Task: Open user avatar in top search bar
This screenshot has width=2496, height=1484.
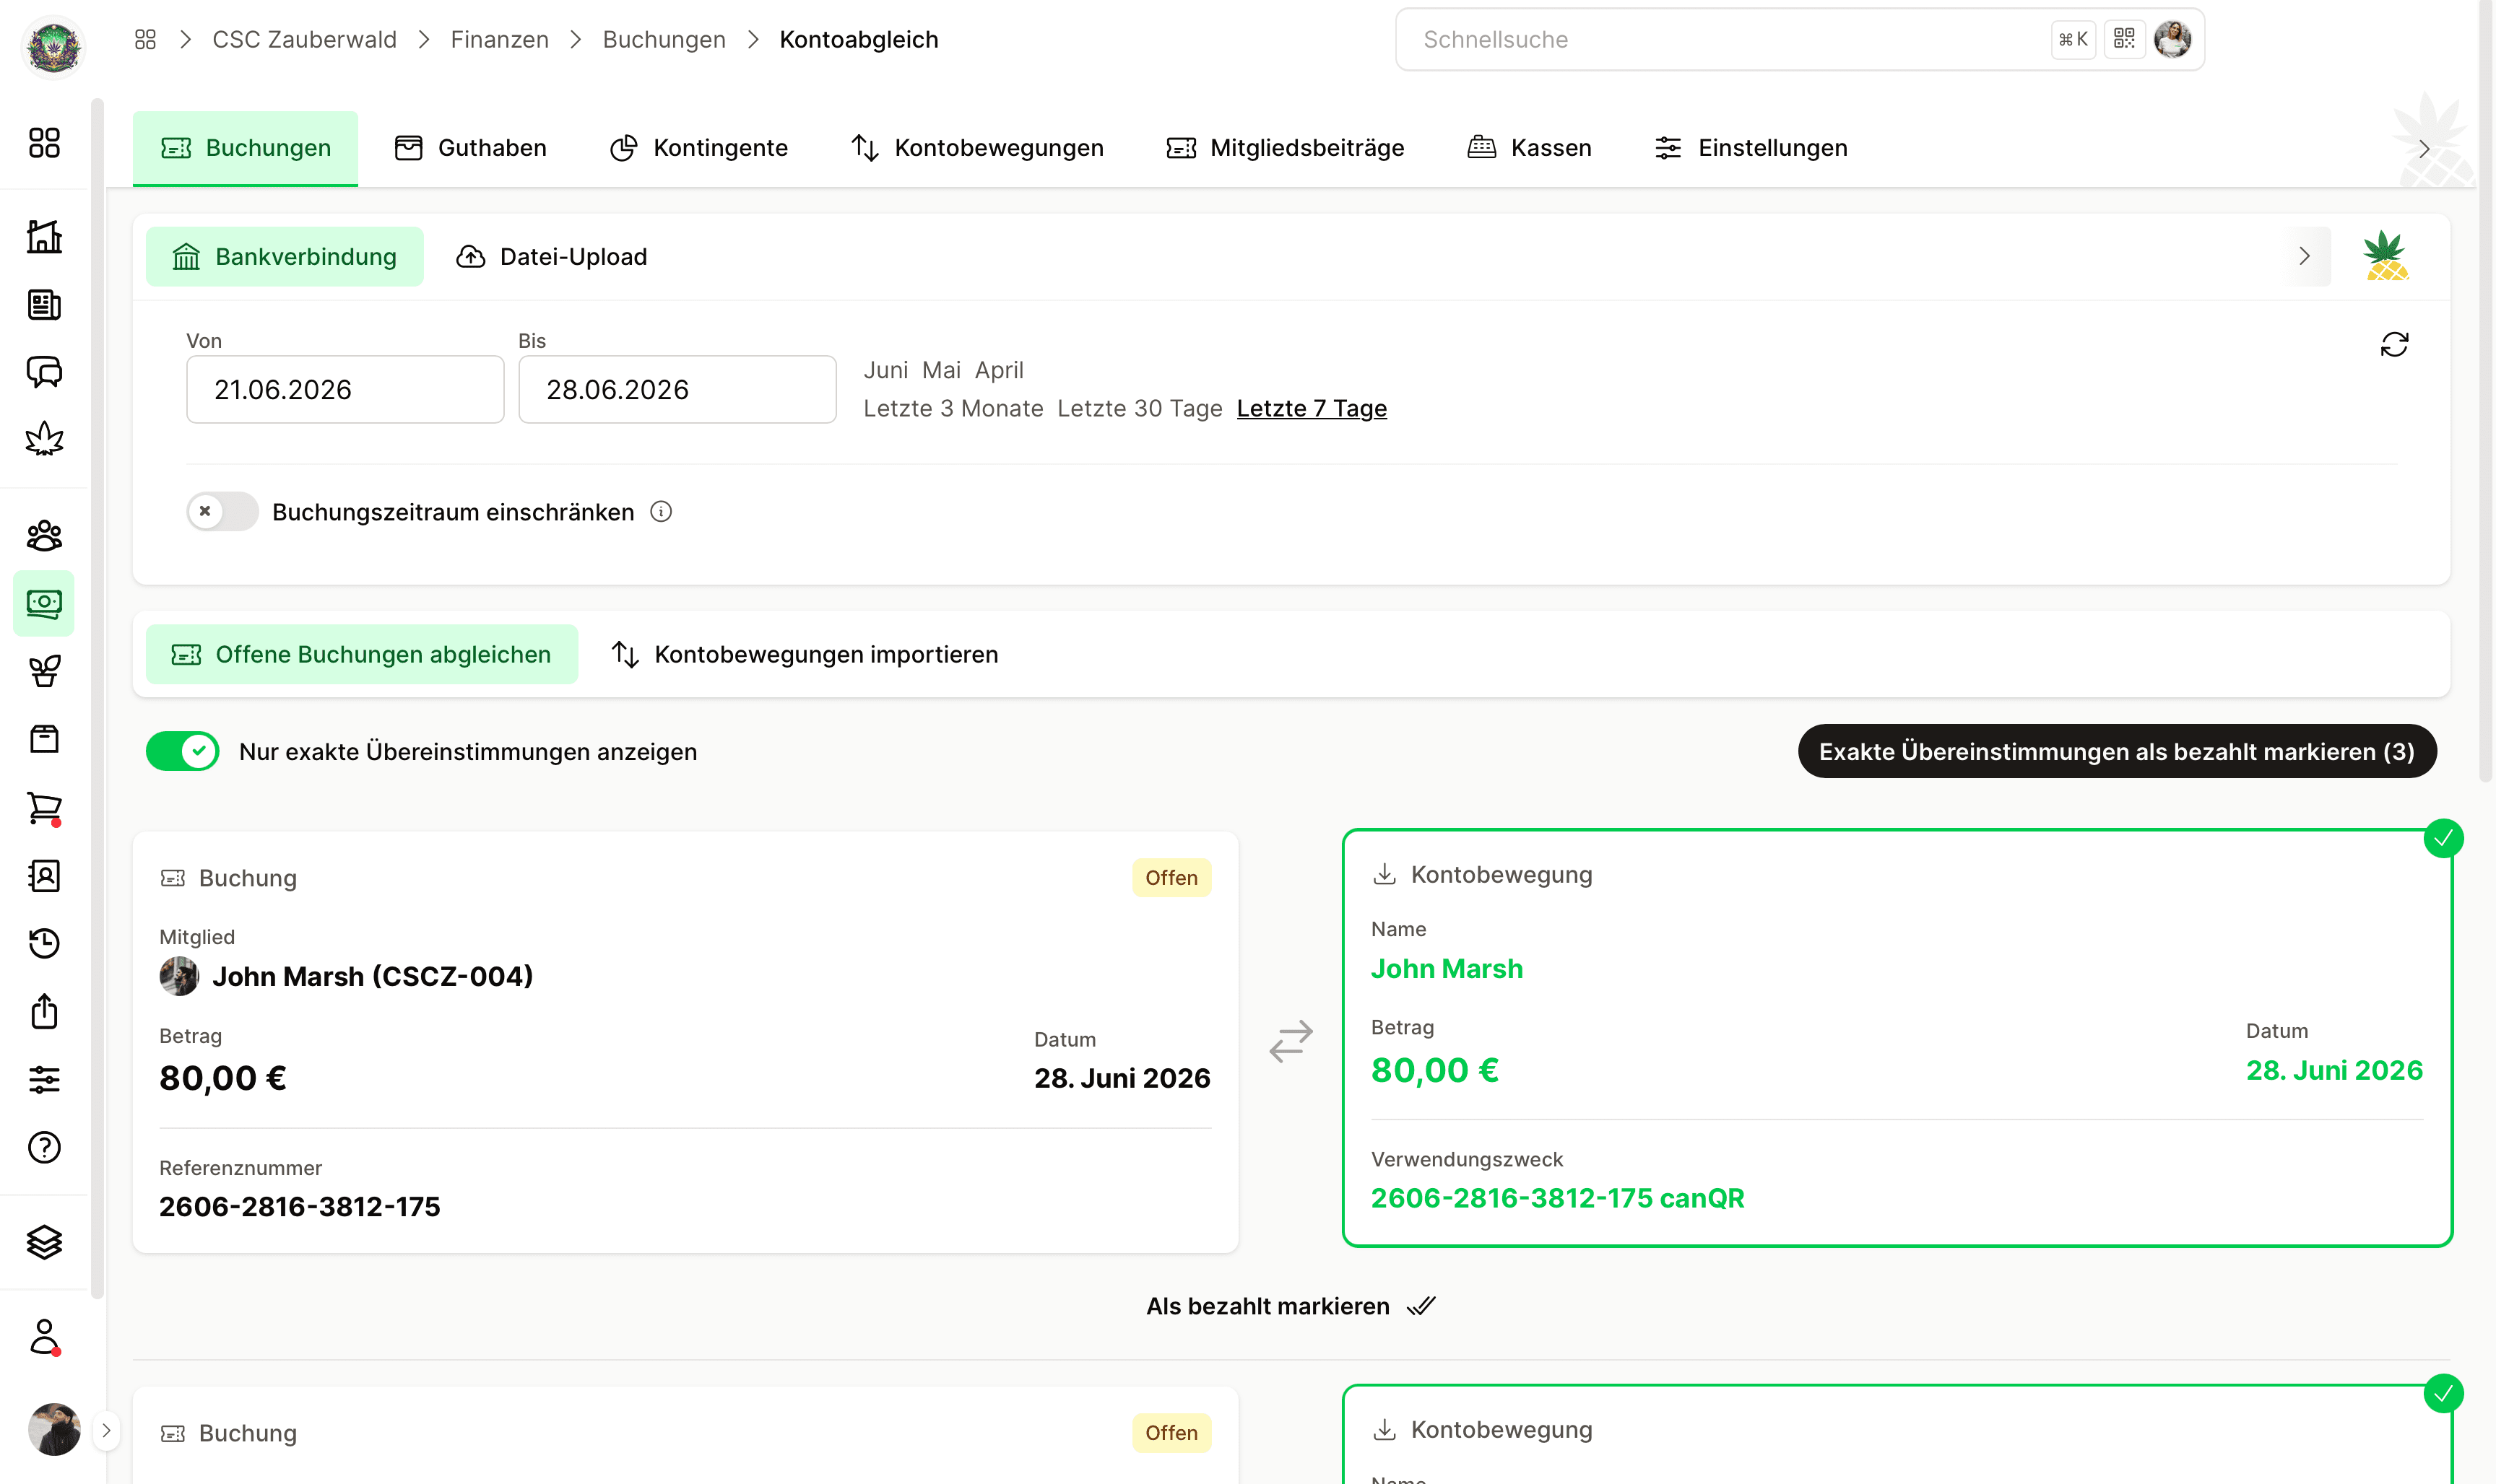Action: [x=2172, y=39]
